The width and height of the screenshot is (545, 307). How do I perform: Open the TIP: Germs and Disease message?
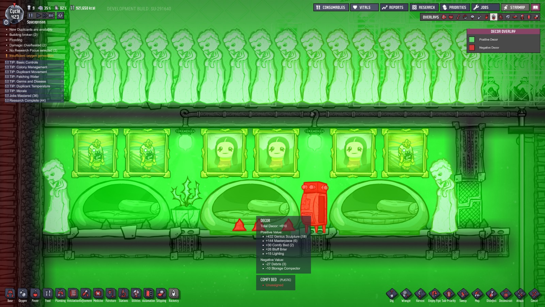34,82
